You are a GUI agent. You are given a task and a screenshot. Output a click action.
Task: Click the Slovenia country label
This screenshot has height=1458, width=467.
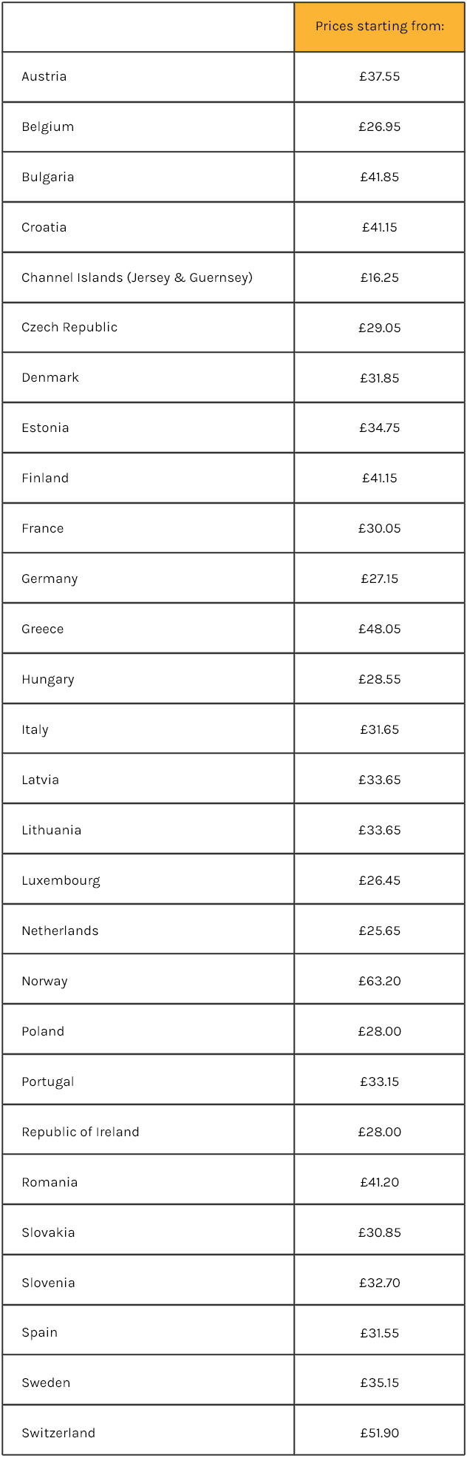tap(48, 1283)
